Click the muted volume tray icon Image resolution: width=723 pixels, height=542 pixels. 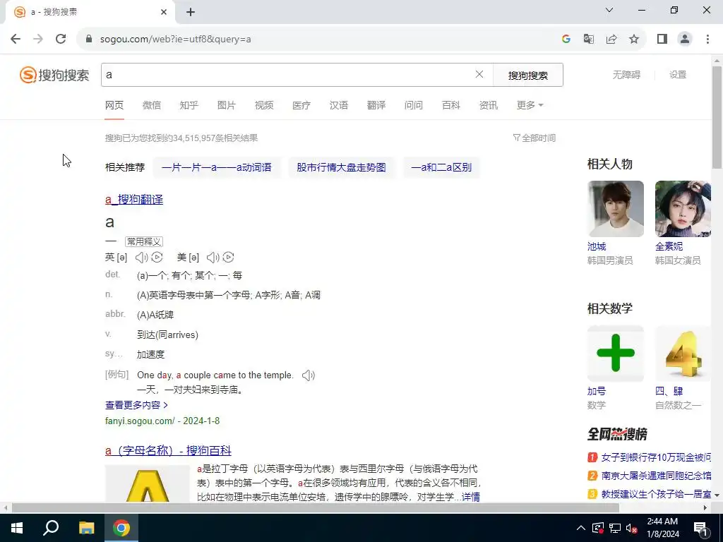click(632, 528)
